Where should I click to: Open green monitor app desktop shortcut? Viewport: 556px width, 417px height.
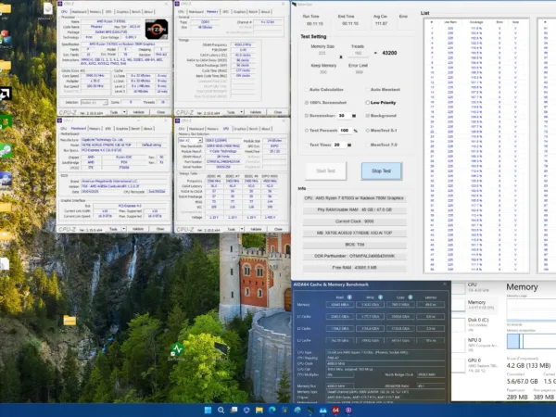click(x=177, y=349)
